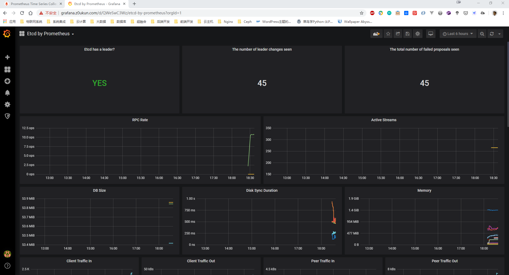Open the Wallpaper Abyss bookmark
The width and height of the screenshot is (509, 275).
point(355,21)
